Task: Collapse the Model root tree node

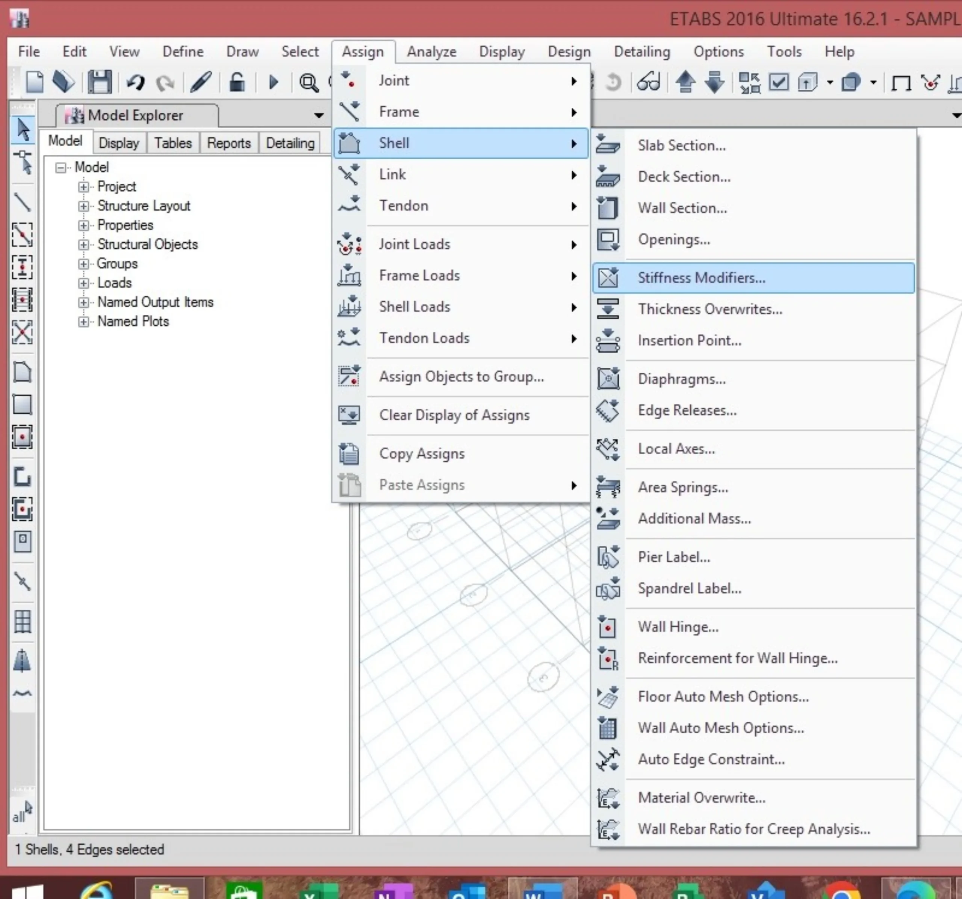Action: [61, 168]
